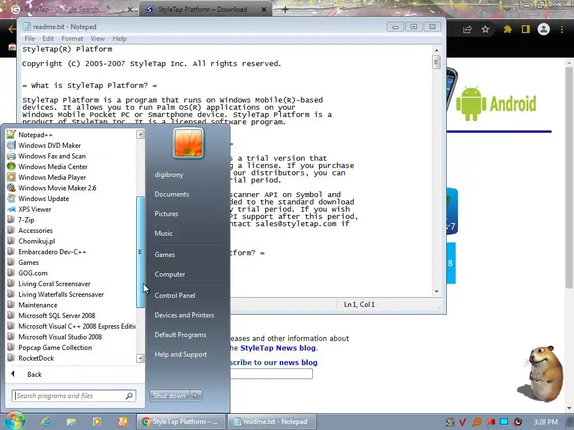Expand the GOG.com folder
Screen dimensions: 574x430
(x=33, y=273)
